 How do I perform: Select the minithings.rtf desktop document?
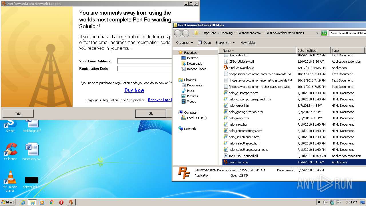pyautogui.click(x=31, y=126)
